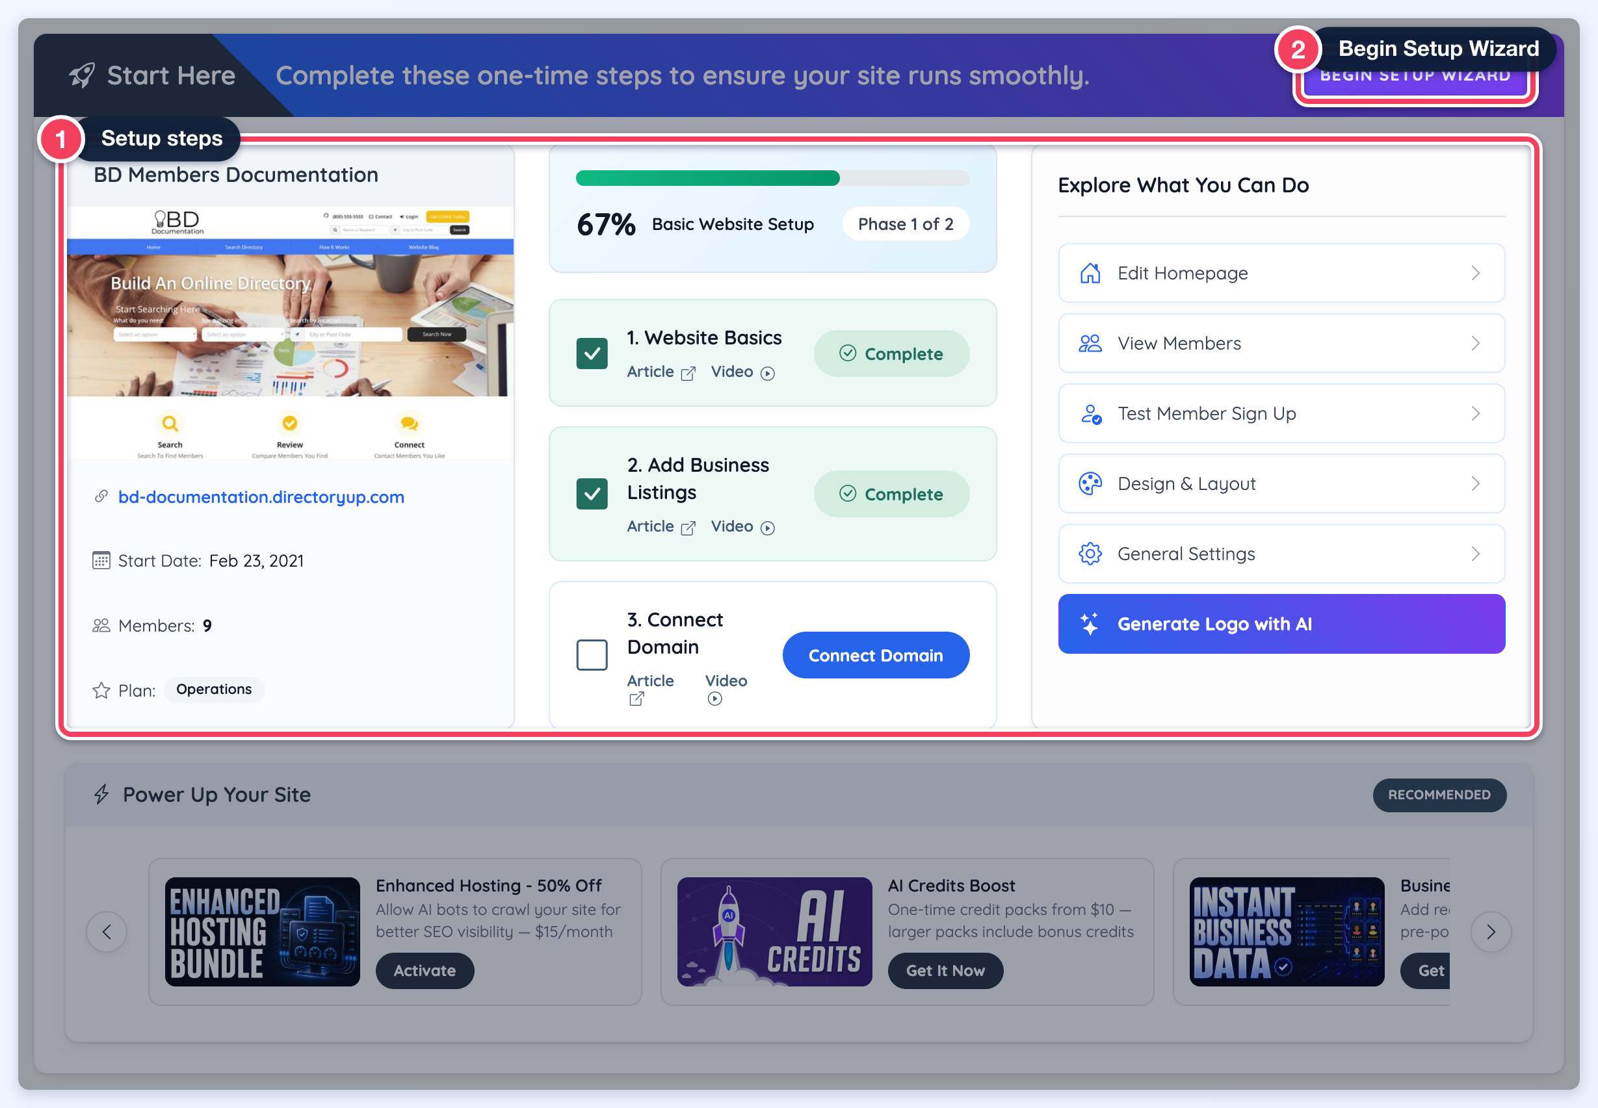Click the house icon on Edit Homepage
The height and width of the screenshot is (1108, 1598).
coord(1090,273)
